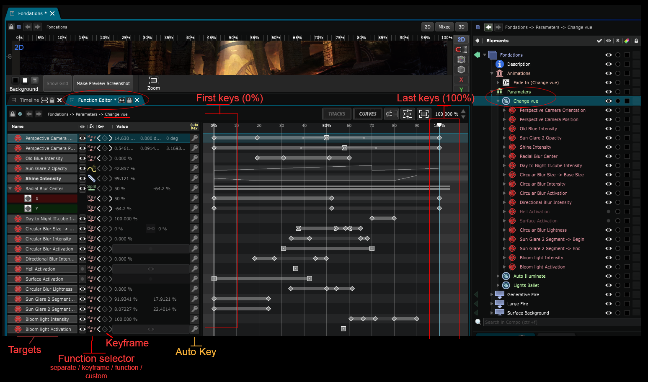Click the Zoom icon in preview bar
Screen dimensions: 648x382
coord(154,80)
